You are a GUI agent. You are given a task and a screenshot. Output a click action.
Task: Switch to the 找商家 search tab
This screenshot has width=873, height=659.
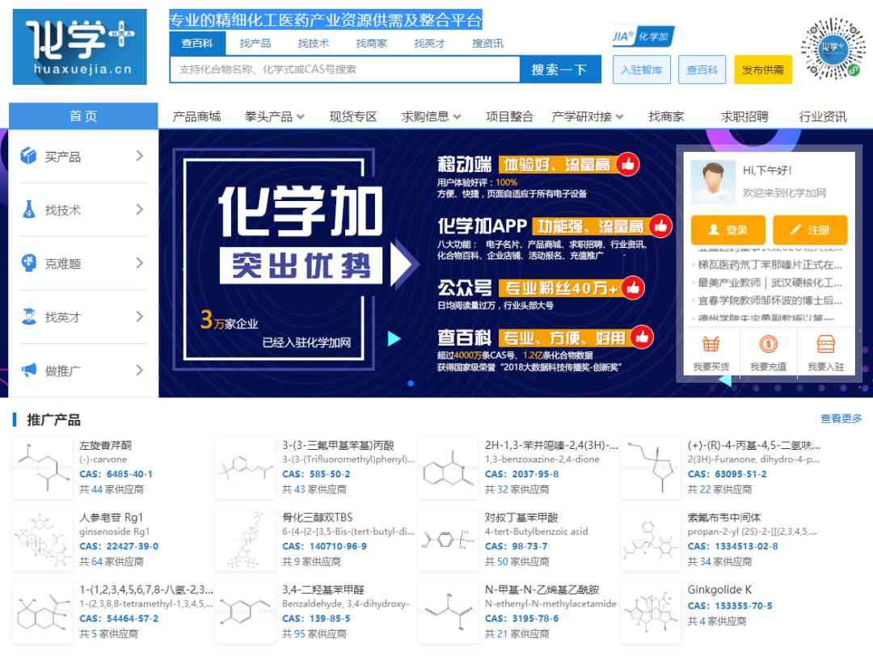tap(371, 44)
